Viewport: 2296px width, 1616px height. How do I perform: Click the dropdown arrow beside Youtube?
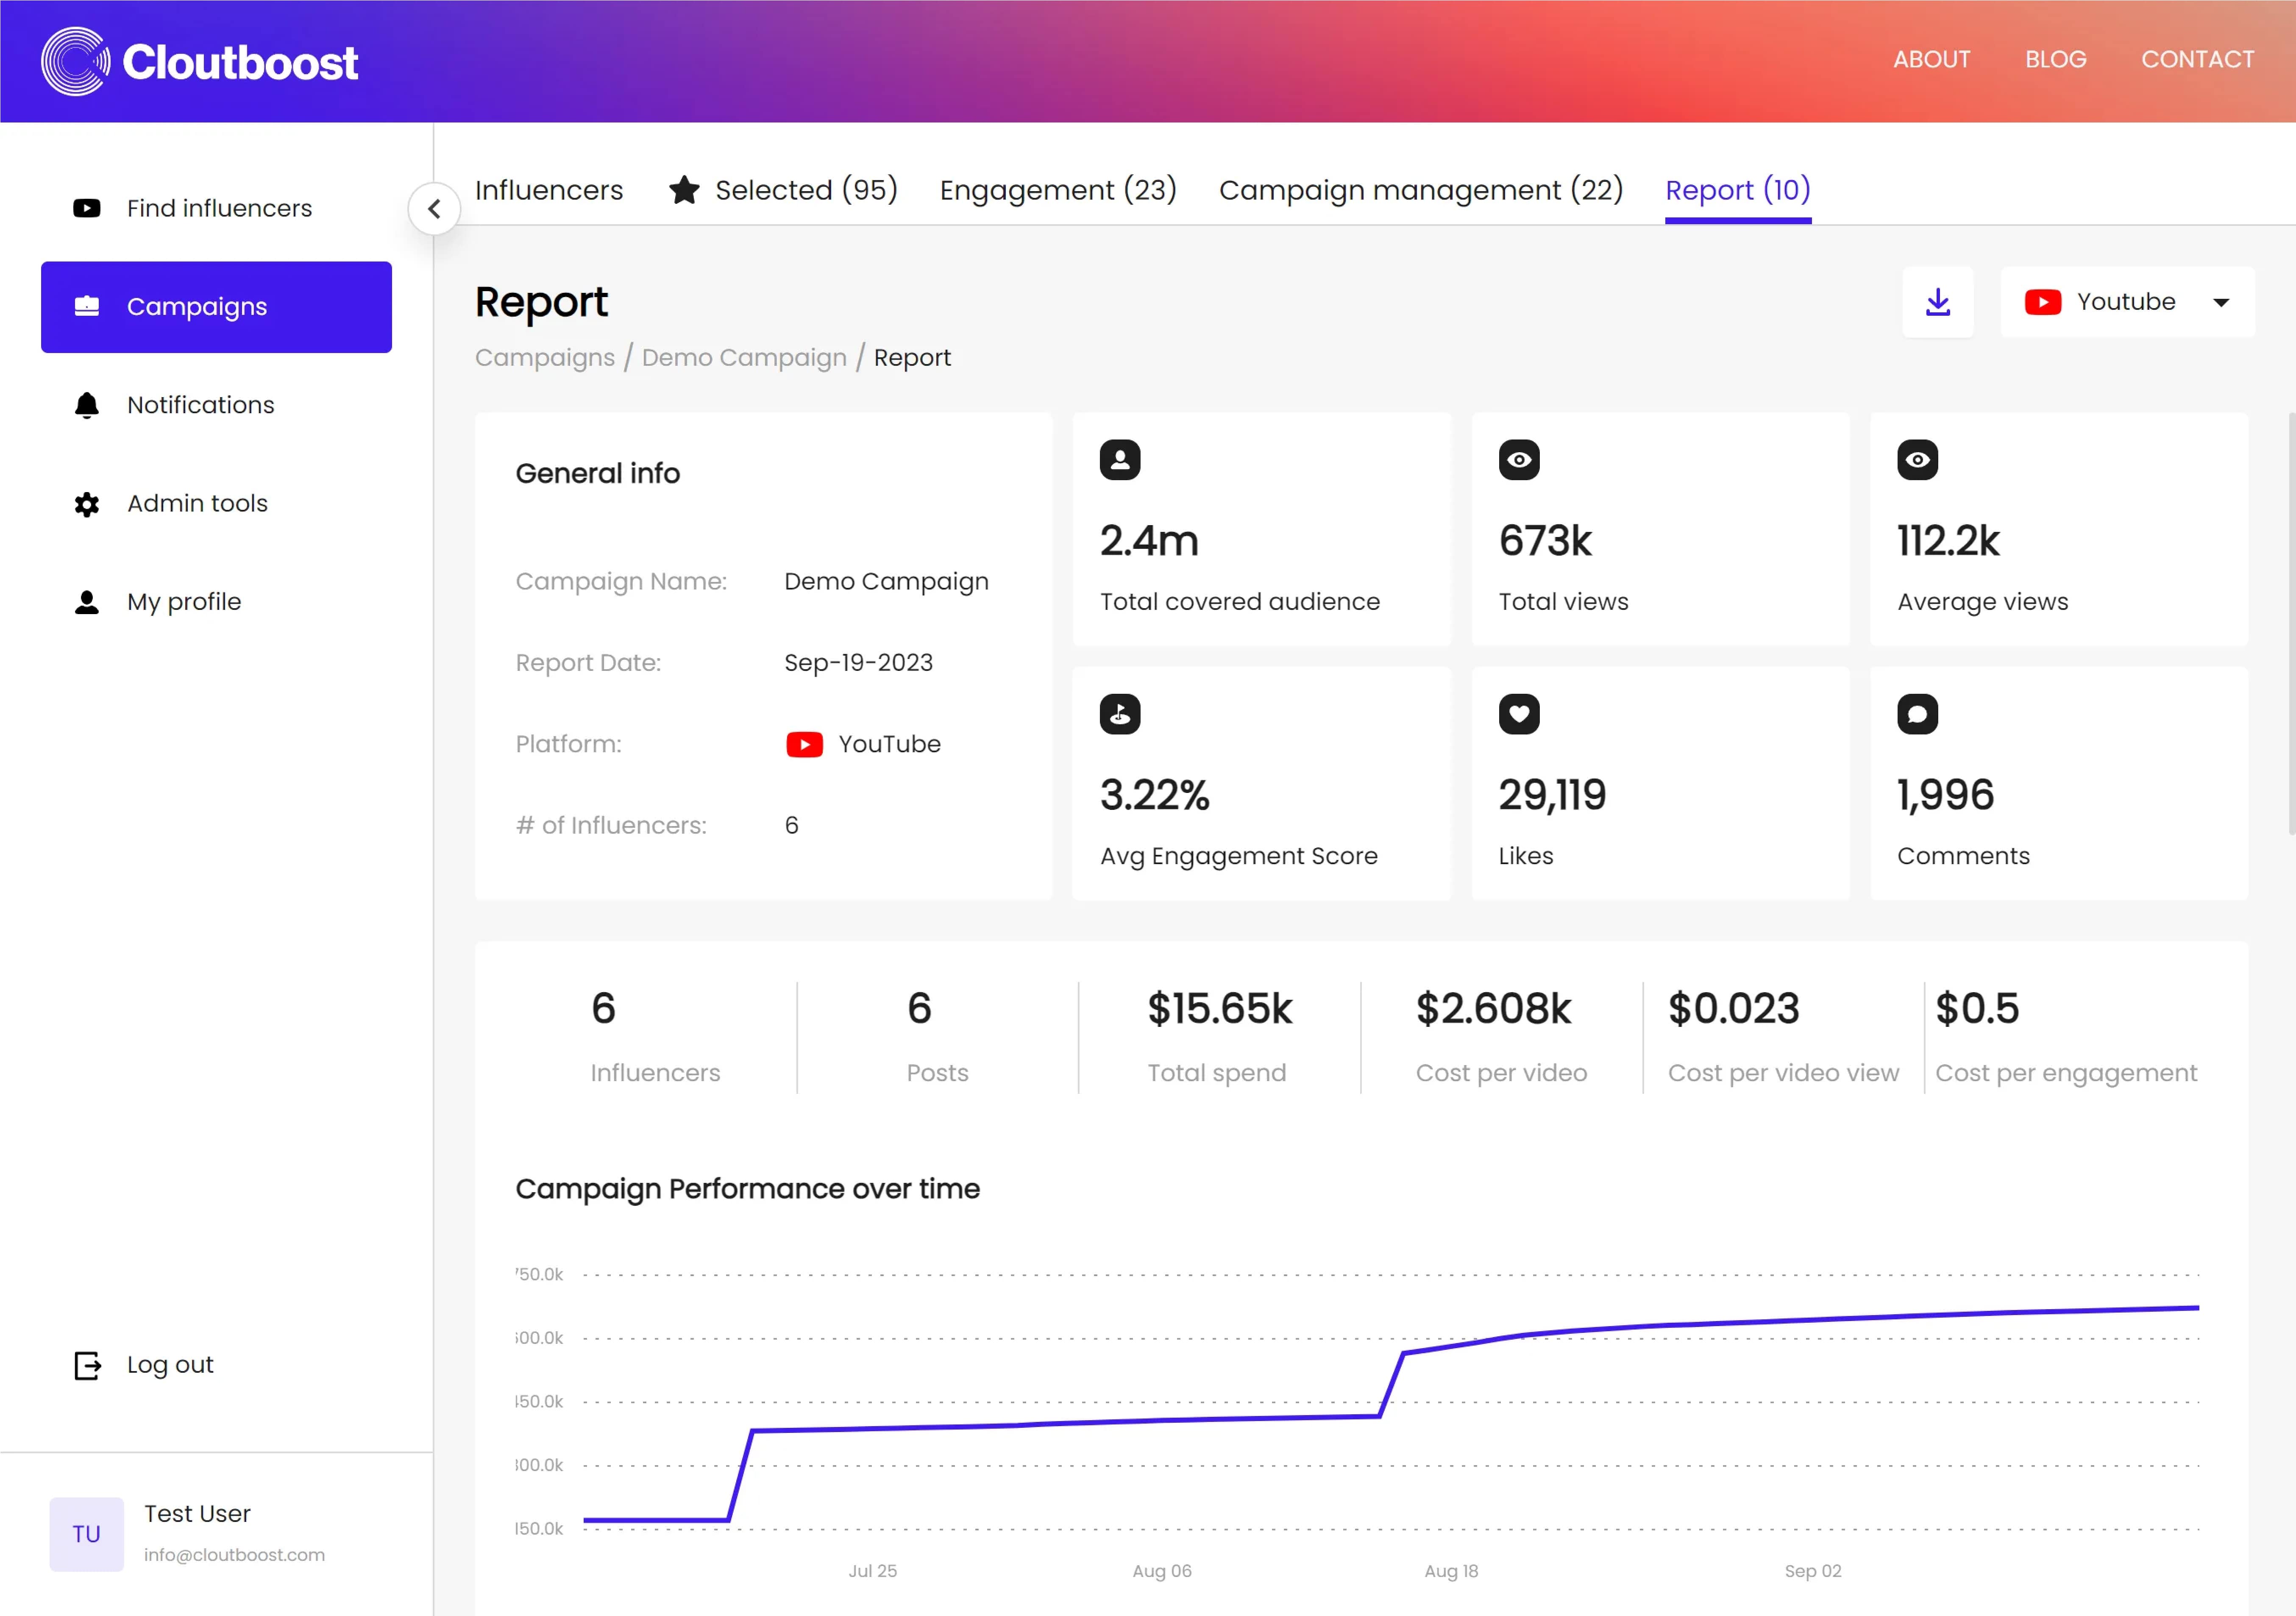click(2221, 303)
